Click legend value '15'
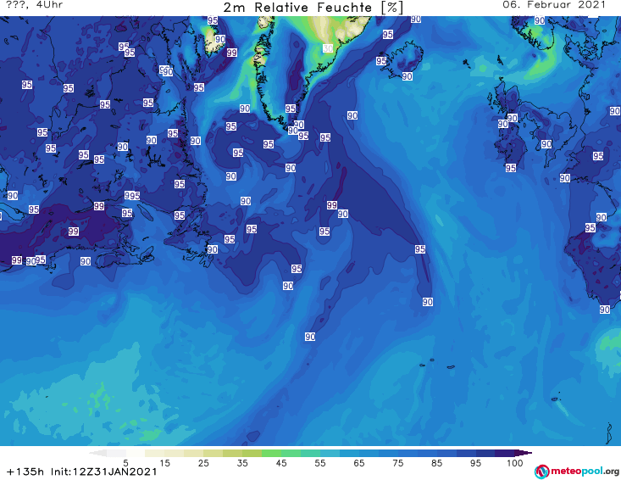The image size is (621, 480). (x=164, y=463)
